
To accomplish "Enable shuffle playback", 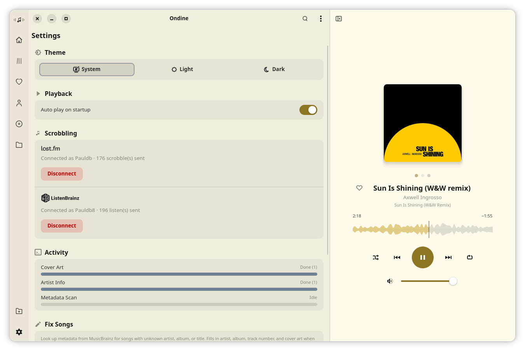I will point(376,257).
